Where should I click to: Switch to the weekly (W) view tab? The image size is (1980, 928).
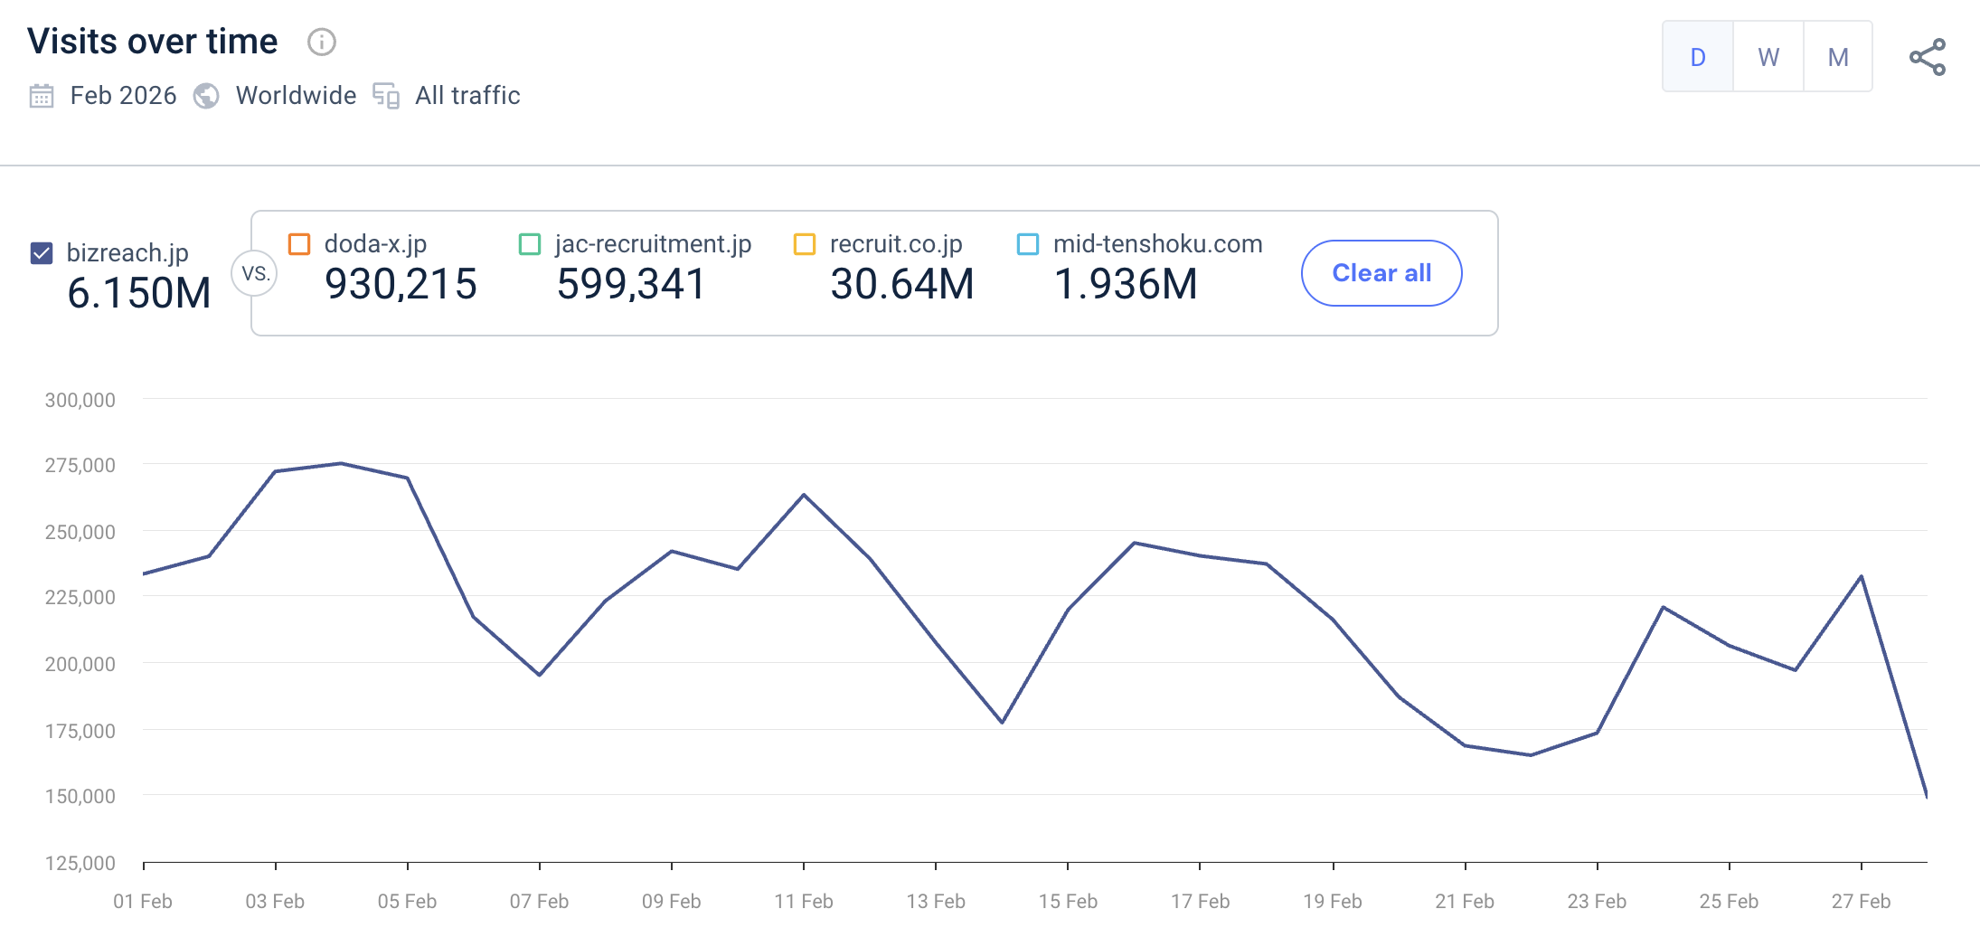[1768, 57]
